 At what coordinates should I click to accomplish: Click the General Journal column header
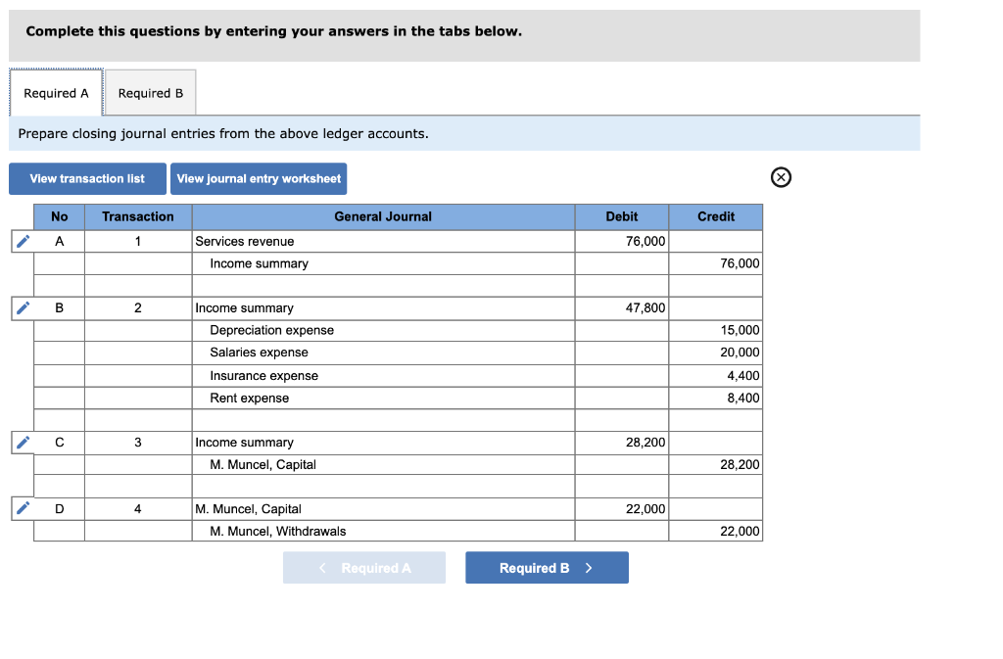point(382,216)
